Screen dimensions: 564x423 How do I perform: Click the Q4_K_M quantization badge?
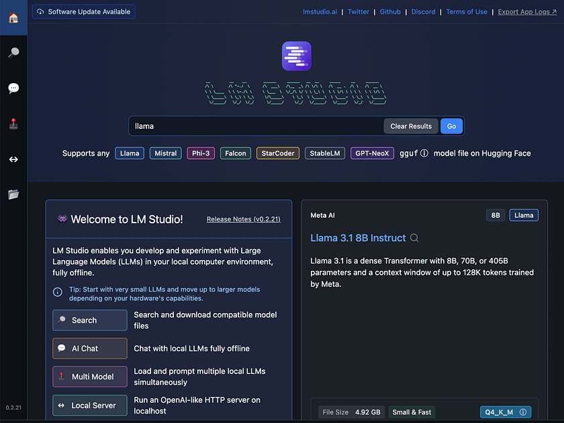[x=506, y=412]
